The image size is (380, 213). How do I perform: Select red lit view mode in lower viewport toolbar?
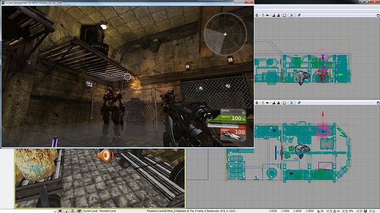point(279,103)
